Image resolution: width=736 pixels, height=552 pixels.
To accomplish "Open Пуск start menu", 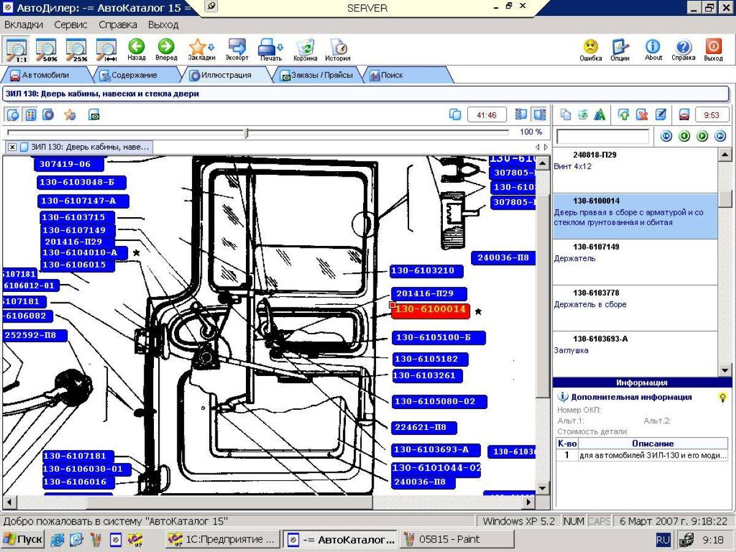I will (22, 540).
